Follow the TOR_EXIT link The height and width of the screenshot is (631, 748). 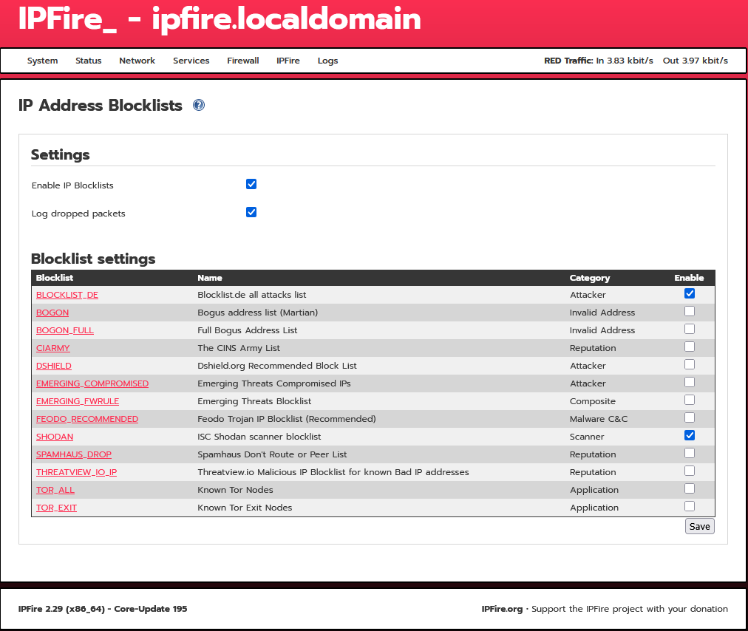[x=56, y=508]
